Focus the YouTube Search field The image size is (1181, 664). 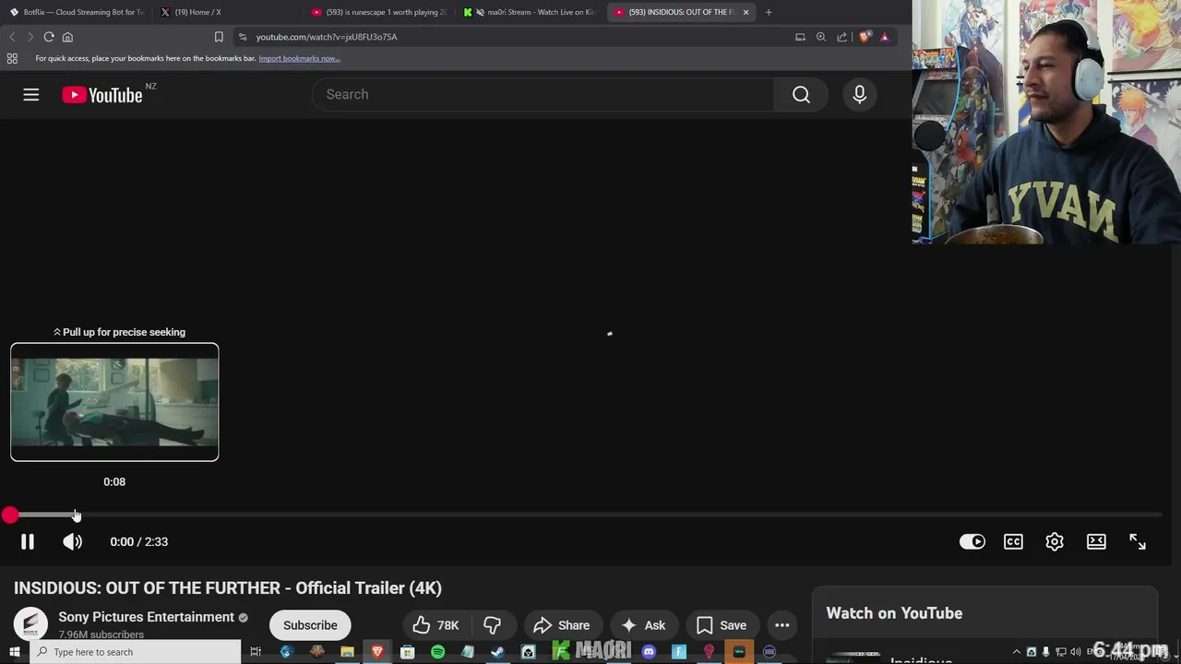(543, 94)
